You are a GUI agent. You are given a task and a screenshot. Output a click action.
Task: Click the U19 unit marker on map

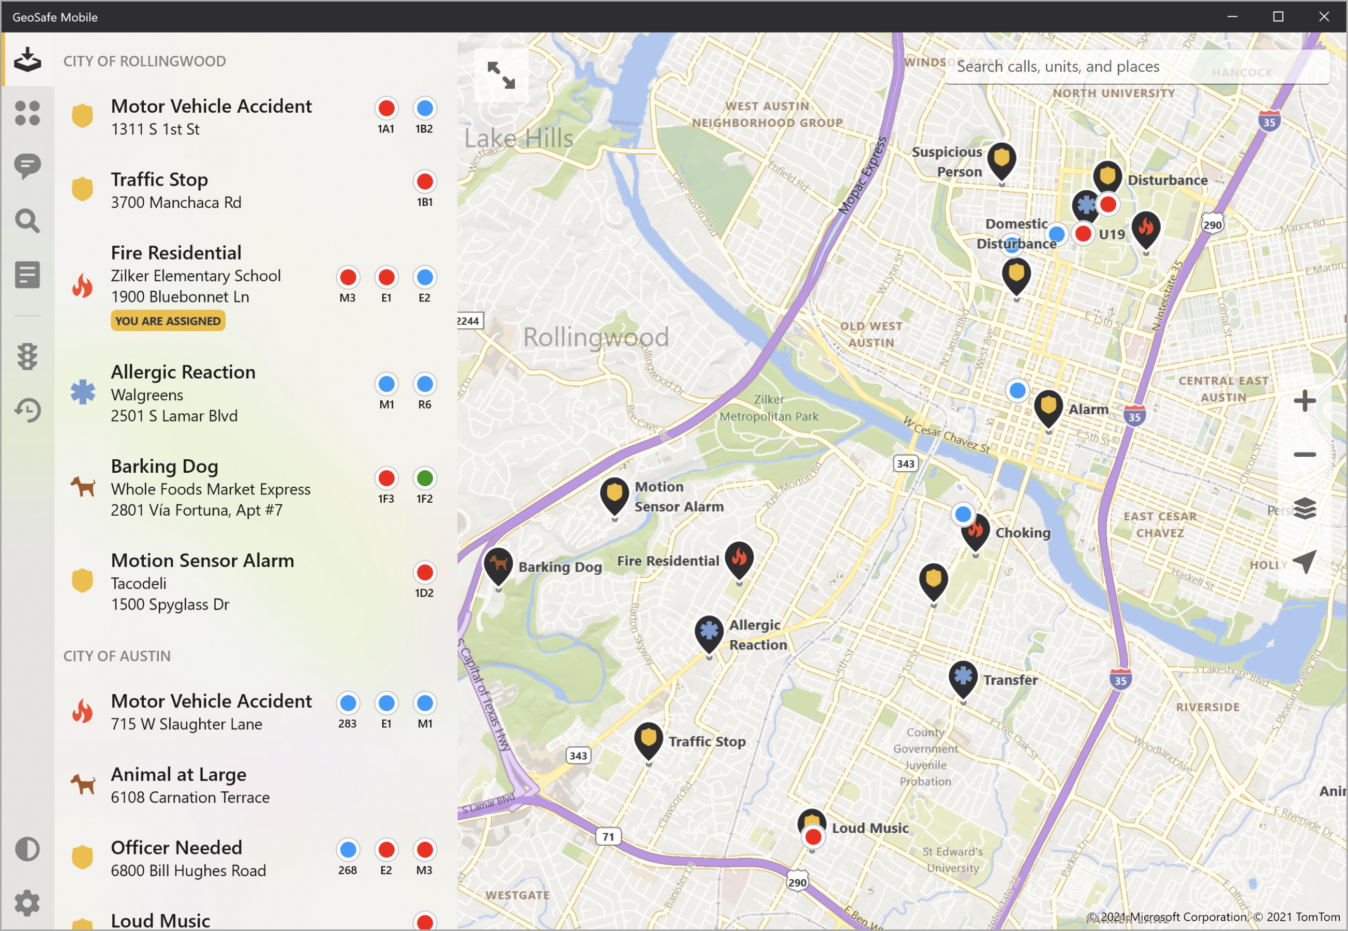click(1083, 234)
